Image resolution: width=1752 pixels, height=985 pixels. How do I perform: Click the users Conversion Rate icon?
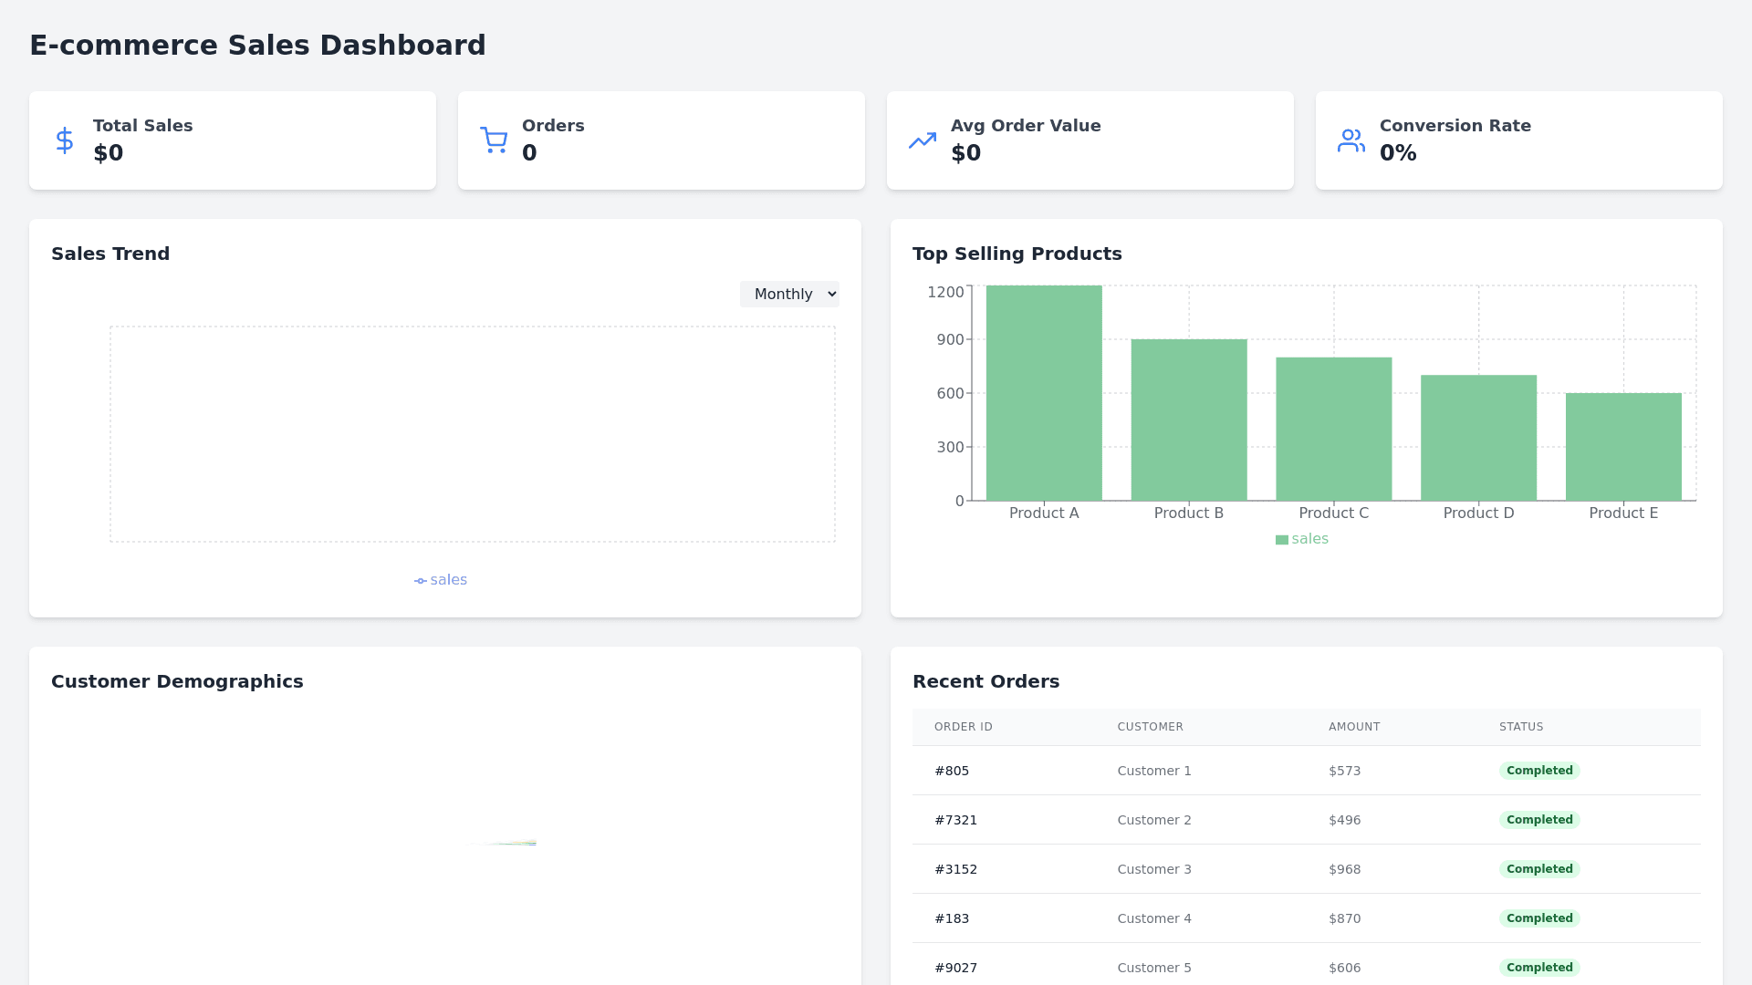[x=1351, y=140]
